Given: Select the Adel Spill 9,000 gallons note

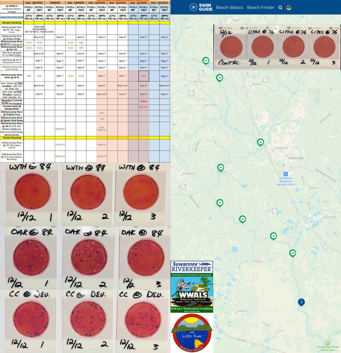Looking at the screenshot, I should tap(39, 29).
